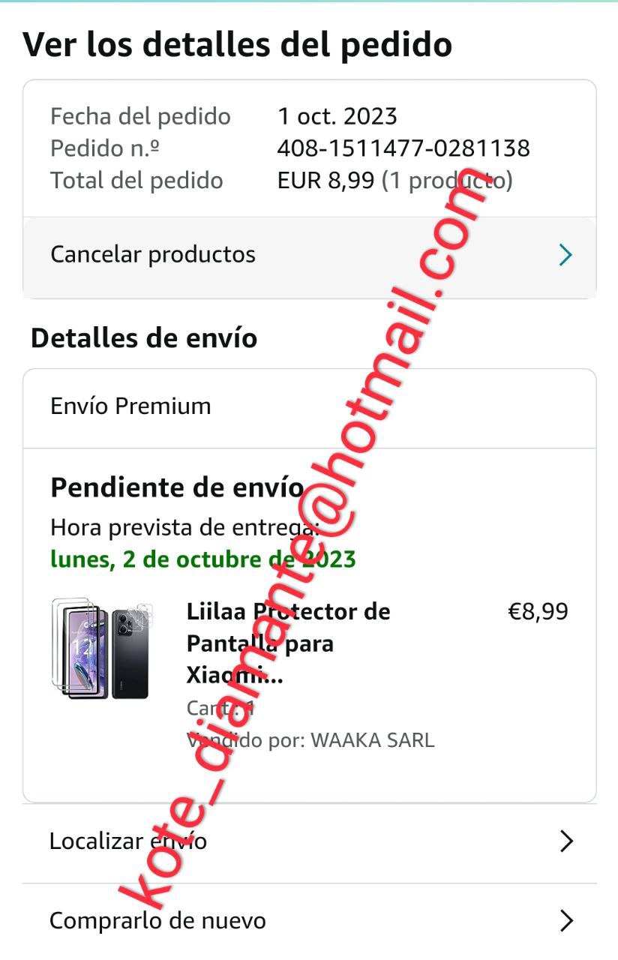The height and width of the screenshot is (960, 618).
Task: Tap the black phone back in product image
Action: [130, 654]
